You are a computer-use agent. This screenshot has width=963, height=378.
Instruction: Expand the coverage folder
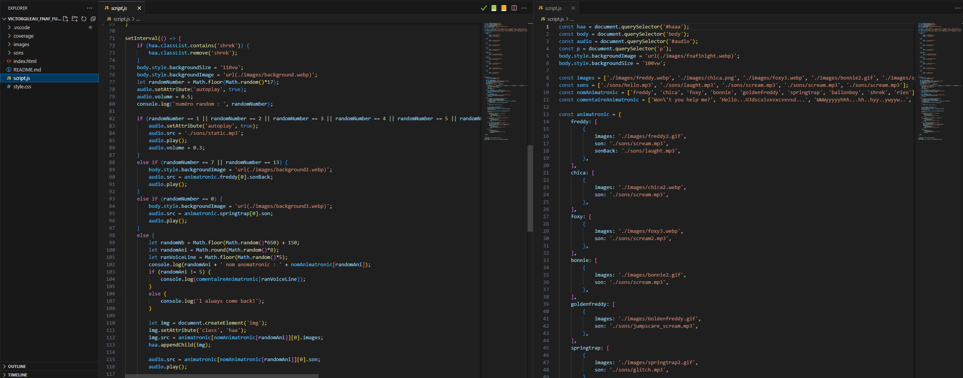click(x=49, y=36)
